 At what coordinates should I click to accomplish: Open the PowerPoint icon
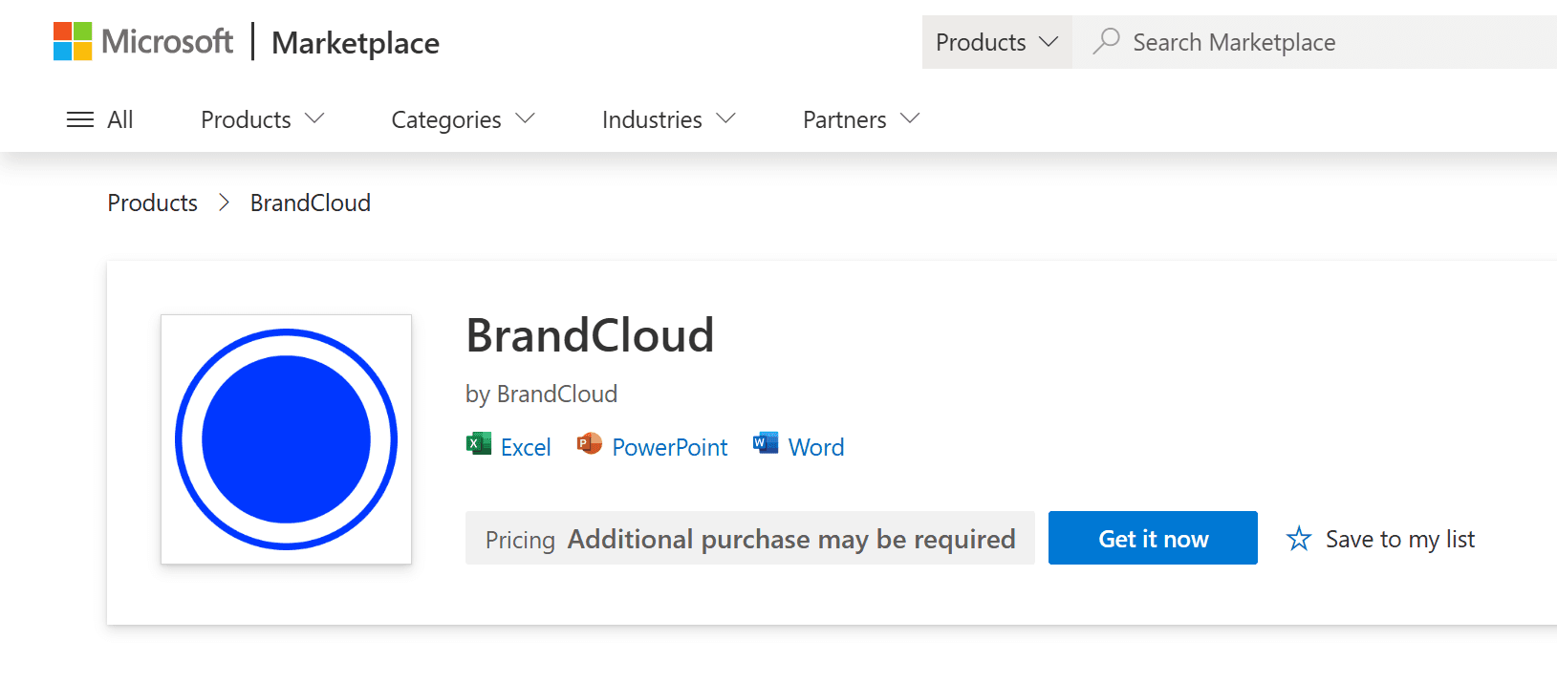pos(590,444)
